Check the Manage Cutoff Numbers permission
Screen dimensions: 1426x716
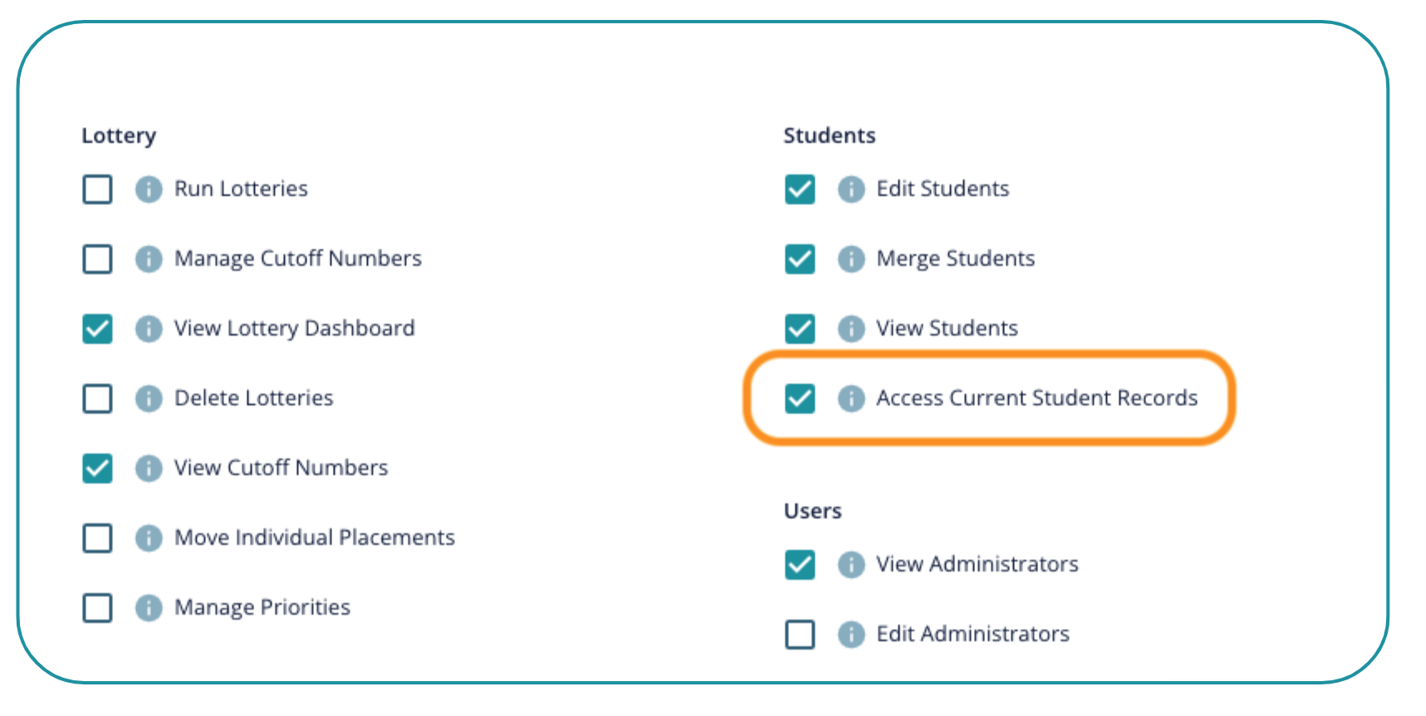point(97,259)
